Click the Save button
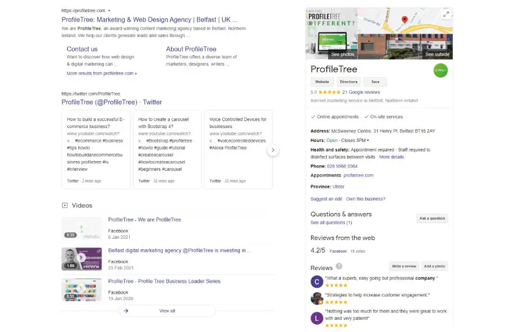 tap(375, 82)
